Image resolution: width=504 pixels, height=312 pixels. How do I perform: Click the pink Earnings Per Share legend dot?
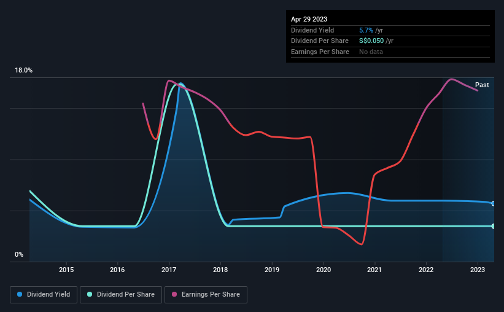click(x=174, y=294)
